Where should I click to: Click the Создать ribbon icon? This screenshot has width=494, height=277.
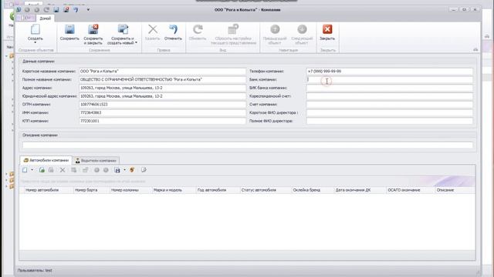coord(36,30)
